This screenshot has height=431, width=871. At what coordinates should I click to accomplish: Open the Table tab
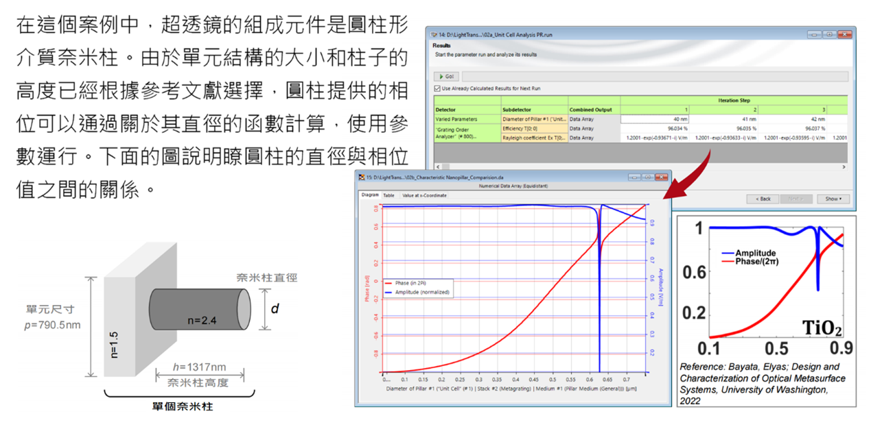coord(388,195)
